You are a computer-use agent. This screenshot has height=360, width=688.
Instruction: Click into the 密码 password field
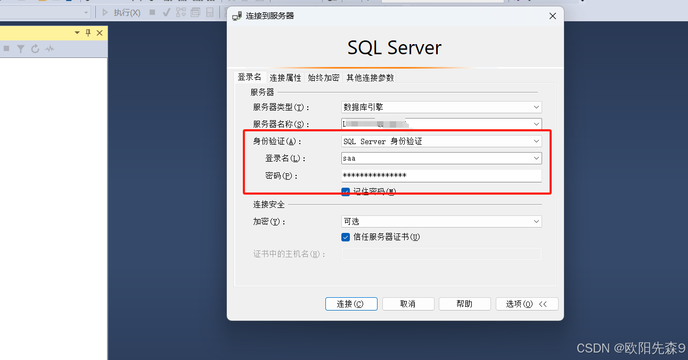pos(441,175)
